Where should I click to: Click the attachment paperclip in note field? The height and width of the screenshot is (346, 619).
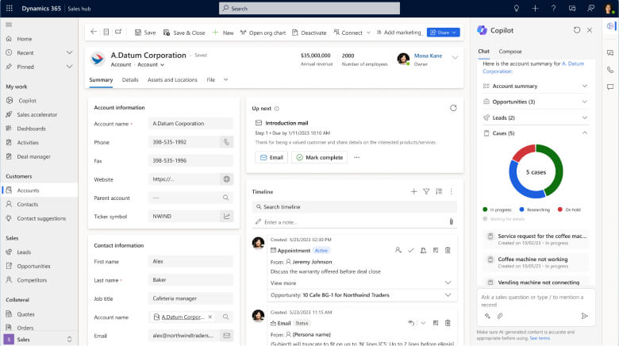451,222
